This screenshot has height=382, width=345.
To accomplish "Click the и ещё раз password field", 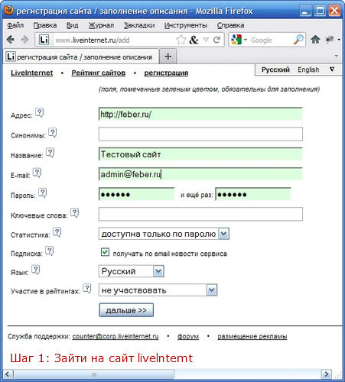I will (x=253, y=194).
